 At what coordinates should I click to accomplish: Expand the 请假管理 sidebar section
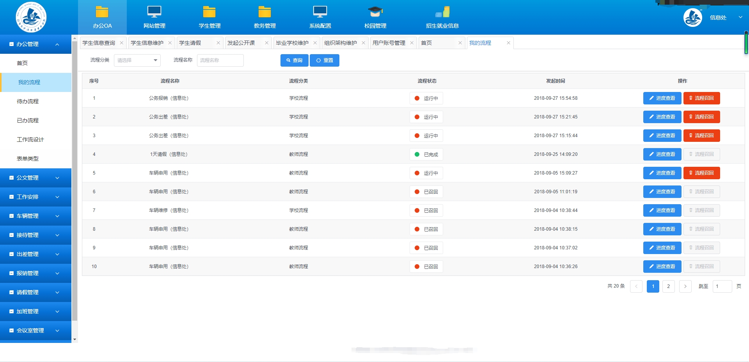coord(35,292)
